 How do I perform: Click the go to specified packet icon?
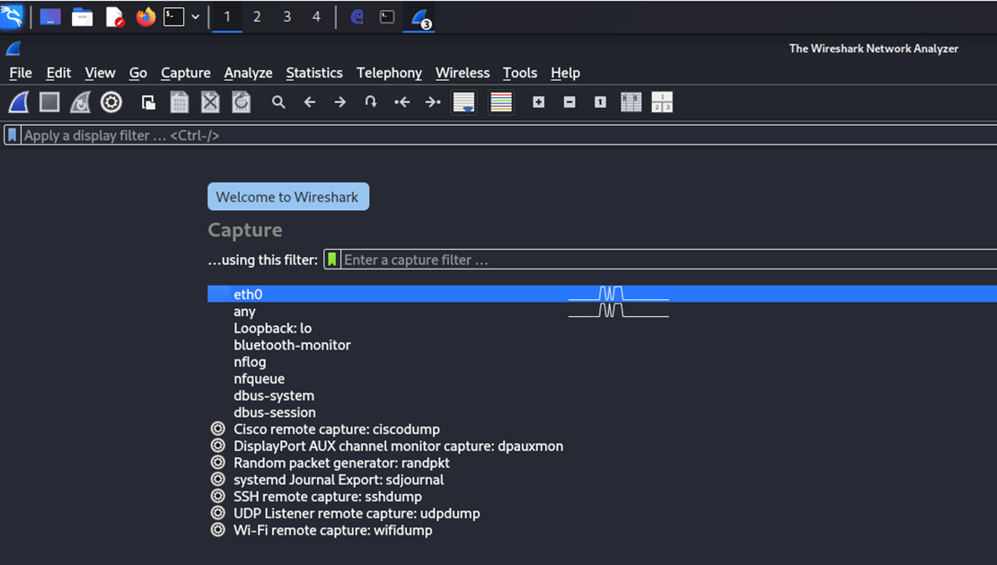point(371,102)
